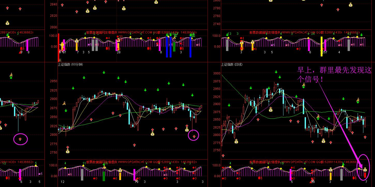Click the 100.0 label on the daily bottom indicator axis
The width and height of the screenshot is (375, 187).
pos(216,165)
